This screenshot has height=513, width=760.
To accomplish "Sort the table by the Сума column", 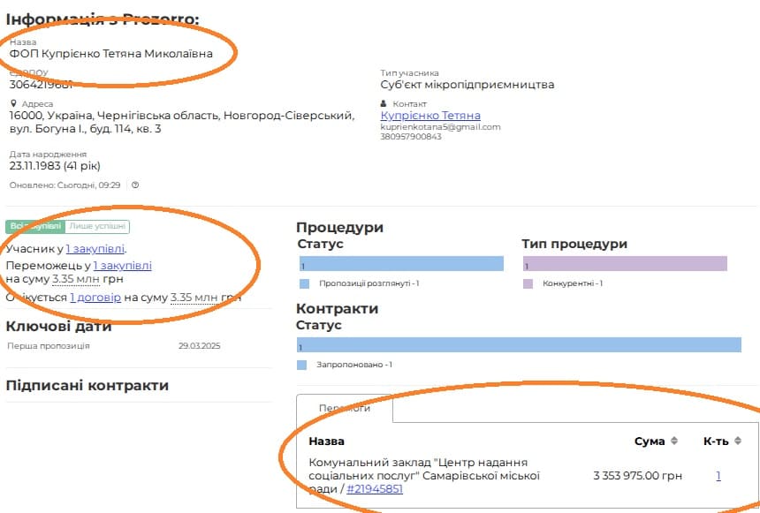I will pyautogui.click(x=673, y=441).
